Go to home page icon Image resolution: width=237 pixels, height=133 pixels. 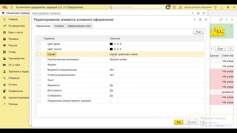[x=3, y=13]
